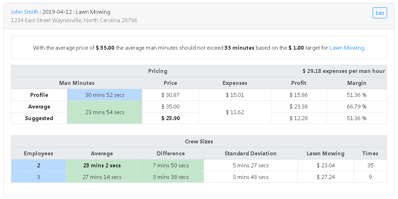
Task: Click the $ 11.62 expenses cell
Action: tap(235, 112)
